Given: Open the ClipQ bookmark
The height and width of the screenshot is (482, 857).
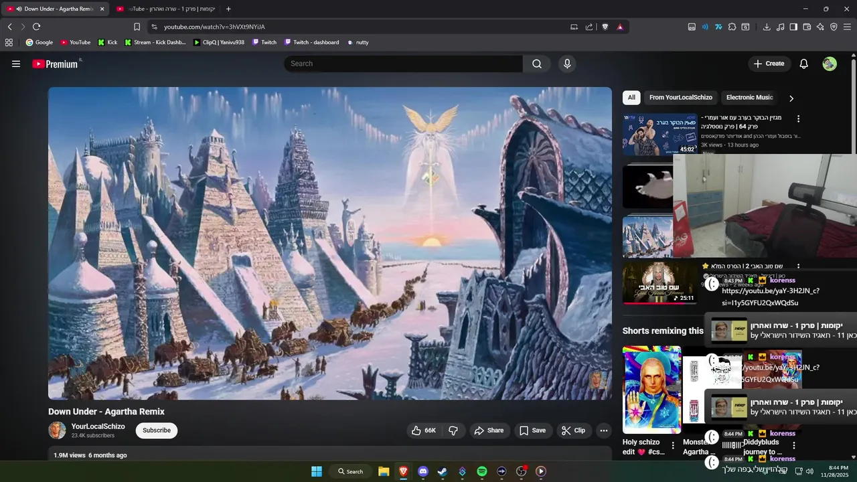Looking at the screenshot, I should point(219,42).
